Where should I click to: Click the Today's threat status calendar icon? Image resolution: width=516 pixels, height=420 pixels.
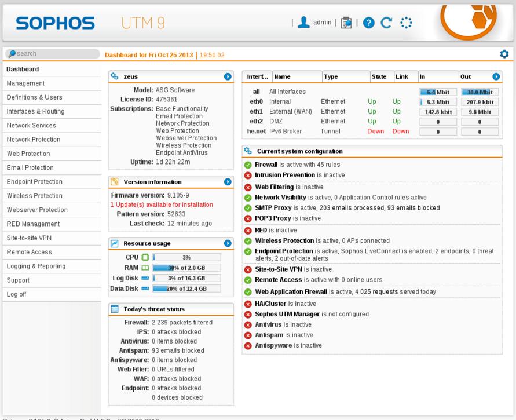pyautogui.click(x=115, y=309)
